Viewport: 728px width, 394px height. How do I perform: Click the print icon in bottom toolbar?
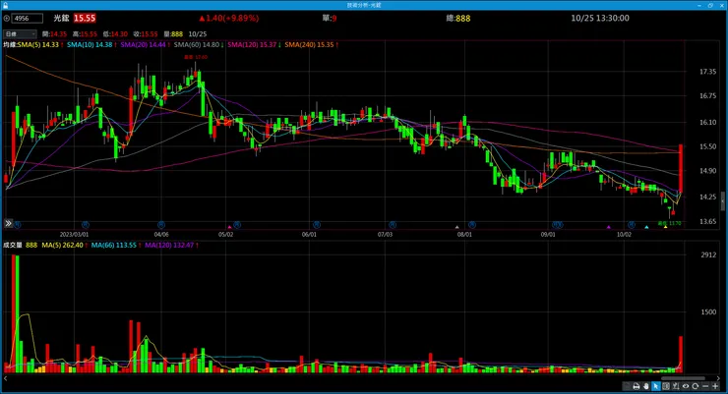[637, 386]
